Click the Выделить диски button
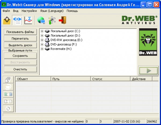Viewport: 161px width, 125px height. pos(20,45)
